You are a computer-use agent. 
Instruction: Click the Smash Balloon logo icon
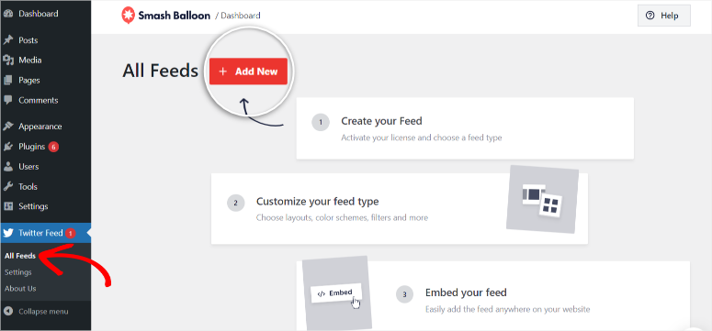click(128, 16)
